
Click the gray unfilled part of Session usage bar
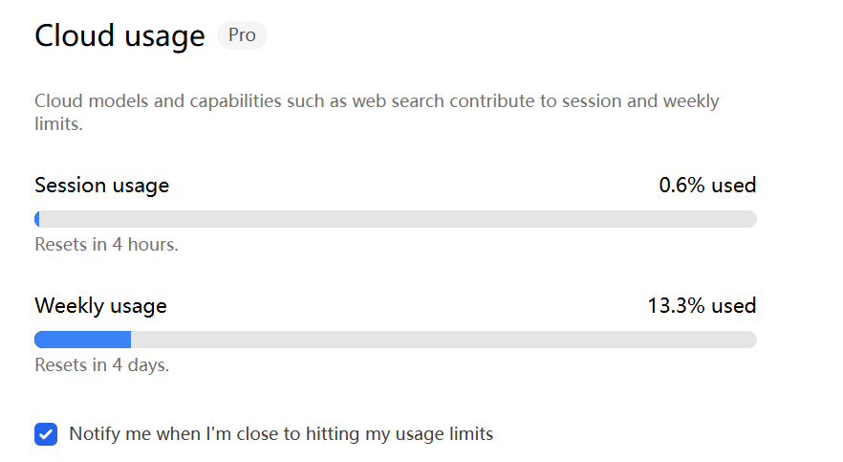coord(399,219)
